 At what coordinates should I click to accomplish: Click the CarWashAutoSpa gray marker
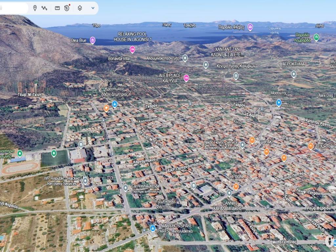125,188
